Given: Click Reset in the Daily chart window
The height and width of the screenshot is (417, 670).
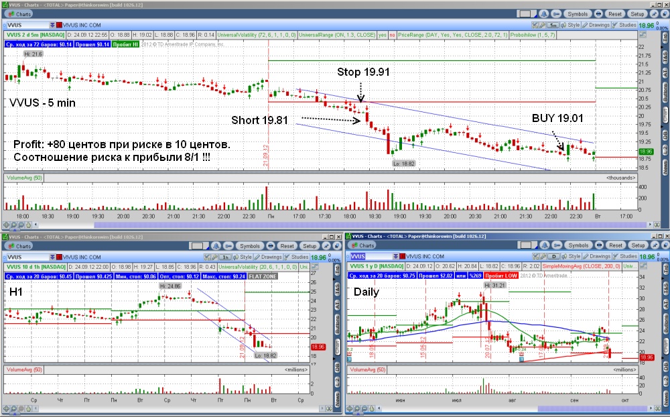Looking at the screenshot, I should point(616,245).
